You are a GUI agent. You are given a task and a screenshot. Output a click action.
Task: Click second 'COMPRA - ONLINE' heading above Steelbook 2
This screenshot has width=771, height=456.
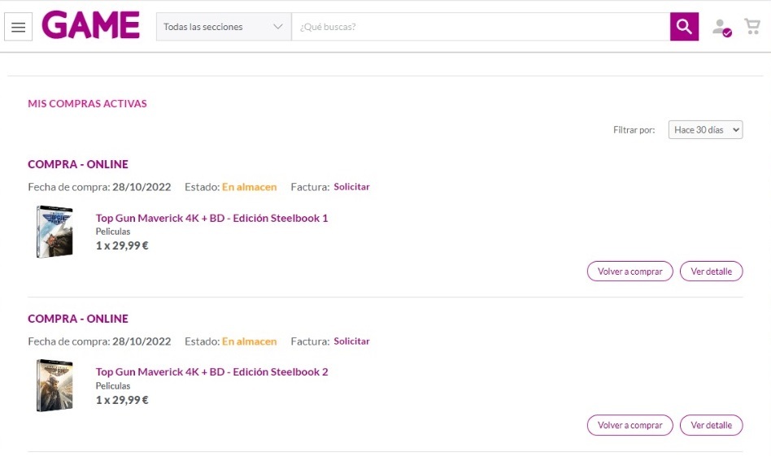pos(78,319)
